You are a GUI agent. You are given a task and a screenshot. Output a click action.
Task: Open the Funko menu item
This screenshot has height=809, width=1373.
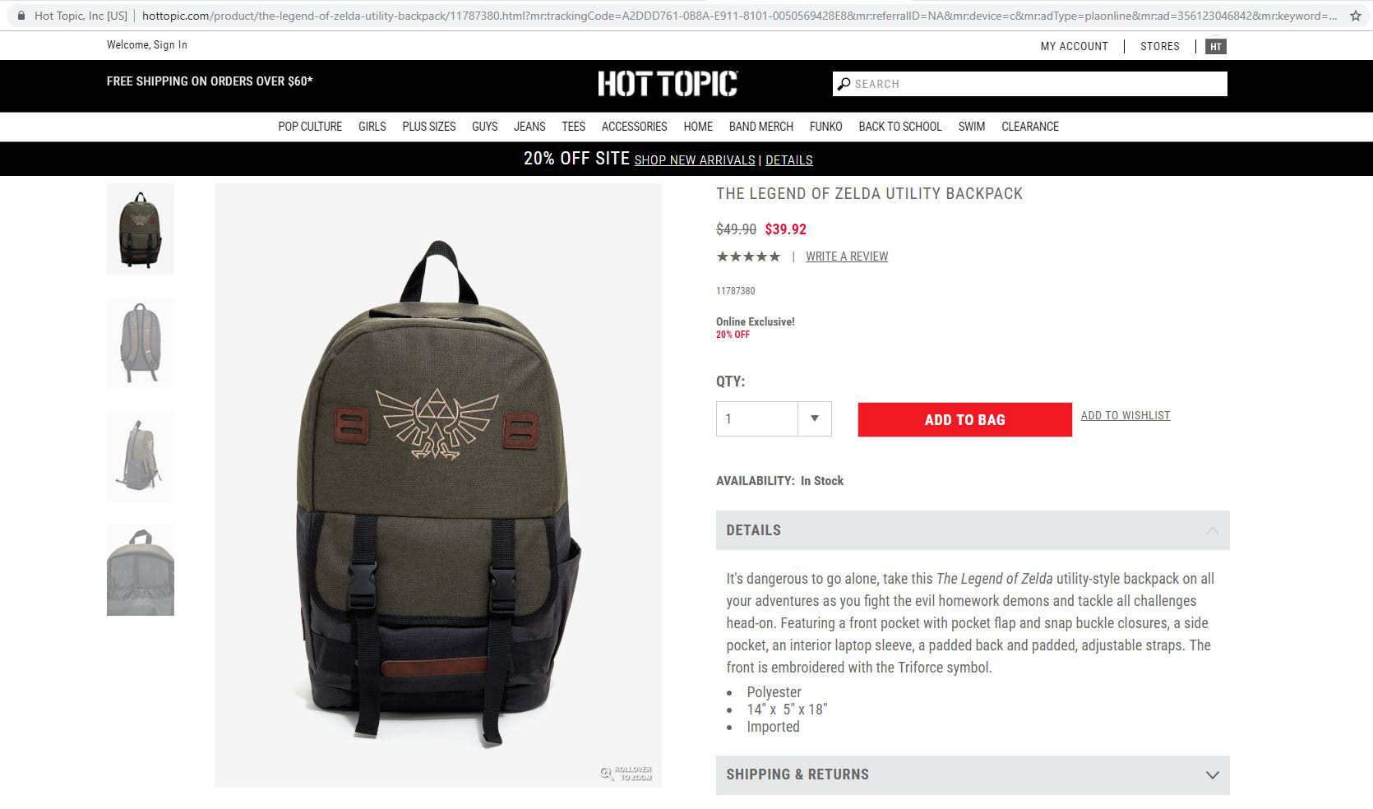[825, 127]
